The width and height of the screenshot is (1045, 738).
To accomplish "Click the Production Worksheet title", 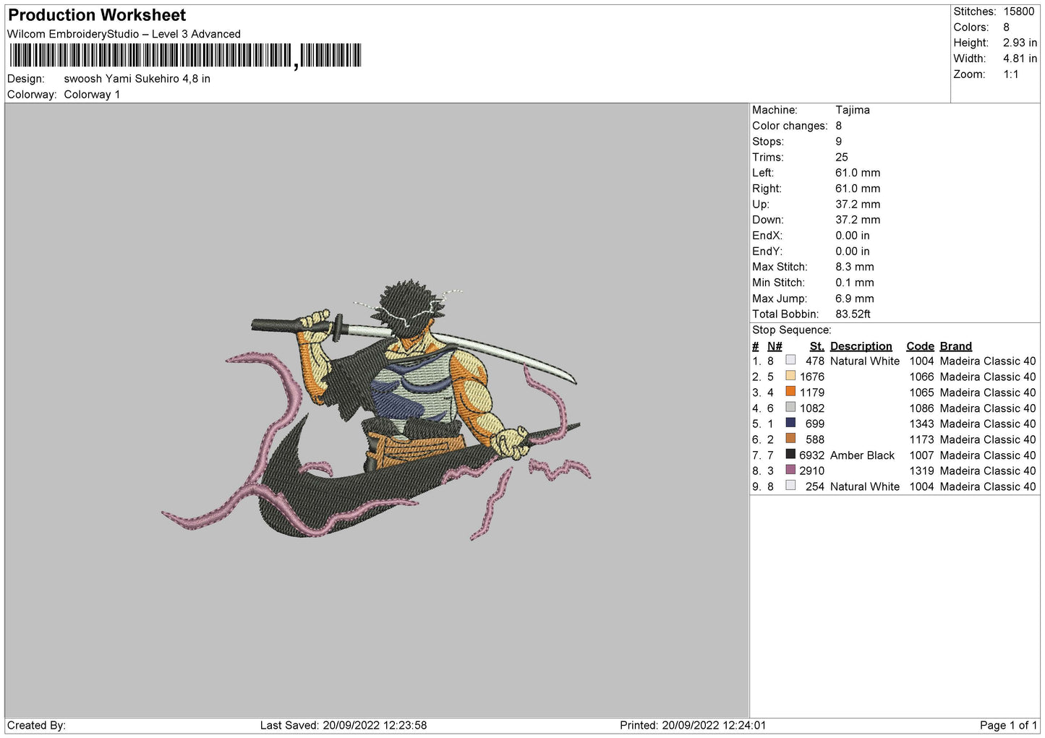I will (x=97, y=15).
